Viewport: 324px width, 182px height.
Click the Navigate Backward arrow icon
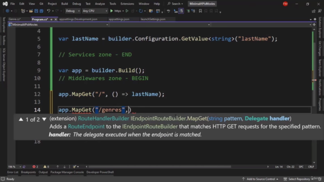click(8, 11)
